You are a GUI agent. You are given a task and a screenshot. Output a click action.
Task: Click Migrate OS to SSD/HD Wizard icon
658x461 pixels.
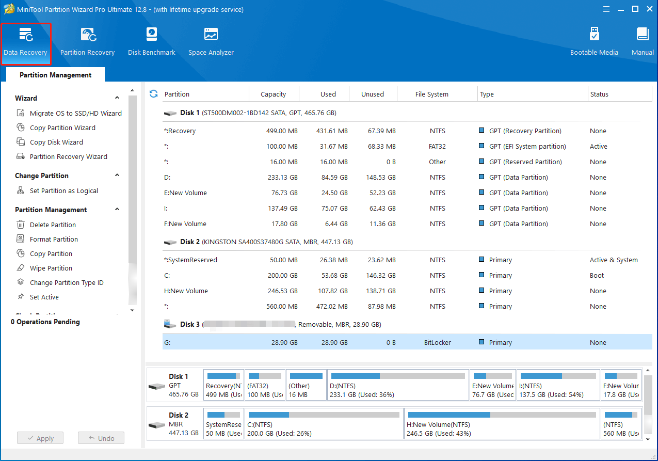click(x=21, y=113)
